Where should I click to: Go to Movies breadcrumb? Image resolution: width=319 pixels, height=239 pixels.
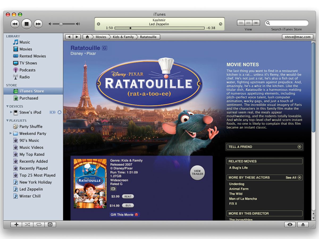(x=101, y=37)
